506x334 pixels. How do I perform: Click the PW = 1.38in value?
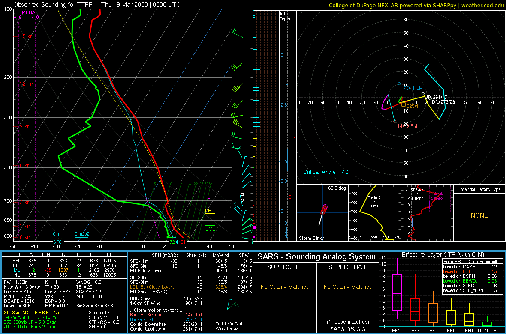coord(17,283)
